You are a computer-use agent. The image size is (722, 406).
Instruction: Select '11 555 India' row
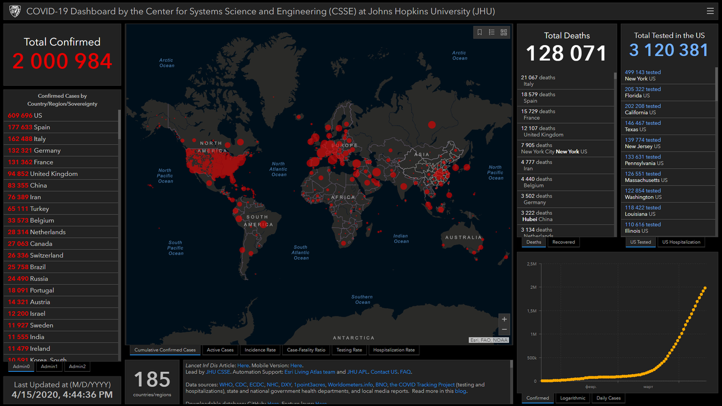tap(62, 337)
